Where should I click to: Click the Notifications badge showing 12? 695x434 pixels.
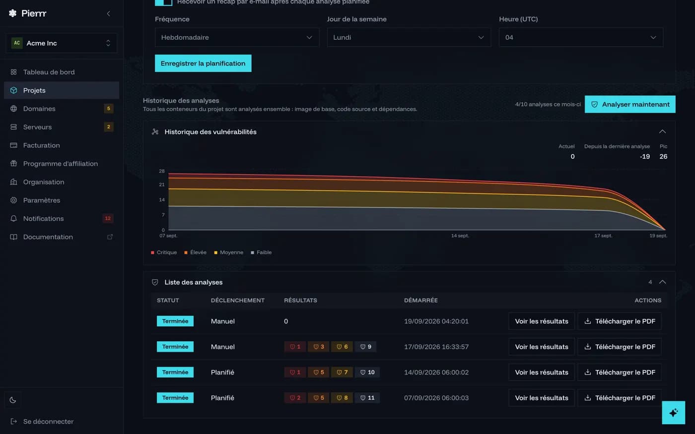(x=108, y=219)
